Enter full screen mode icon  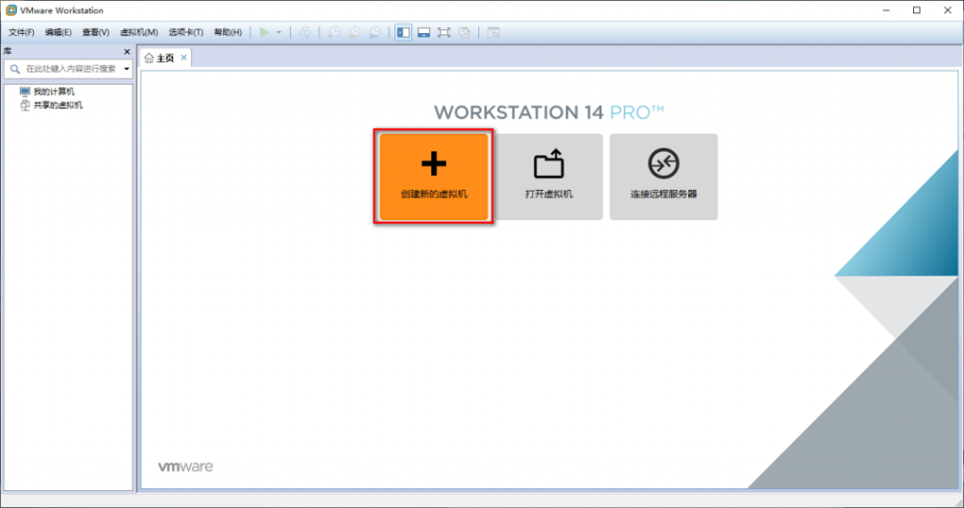444,33
